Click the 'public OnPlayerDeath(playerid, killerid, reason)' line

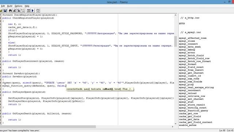point(37,114)
